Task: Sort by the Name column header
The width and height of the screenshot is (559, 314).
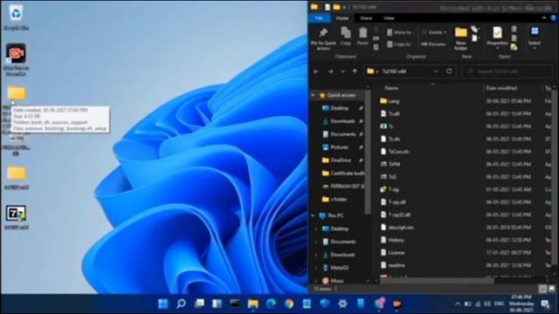Action: point(391,88)
